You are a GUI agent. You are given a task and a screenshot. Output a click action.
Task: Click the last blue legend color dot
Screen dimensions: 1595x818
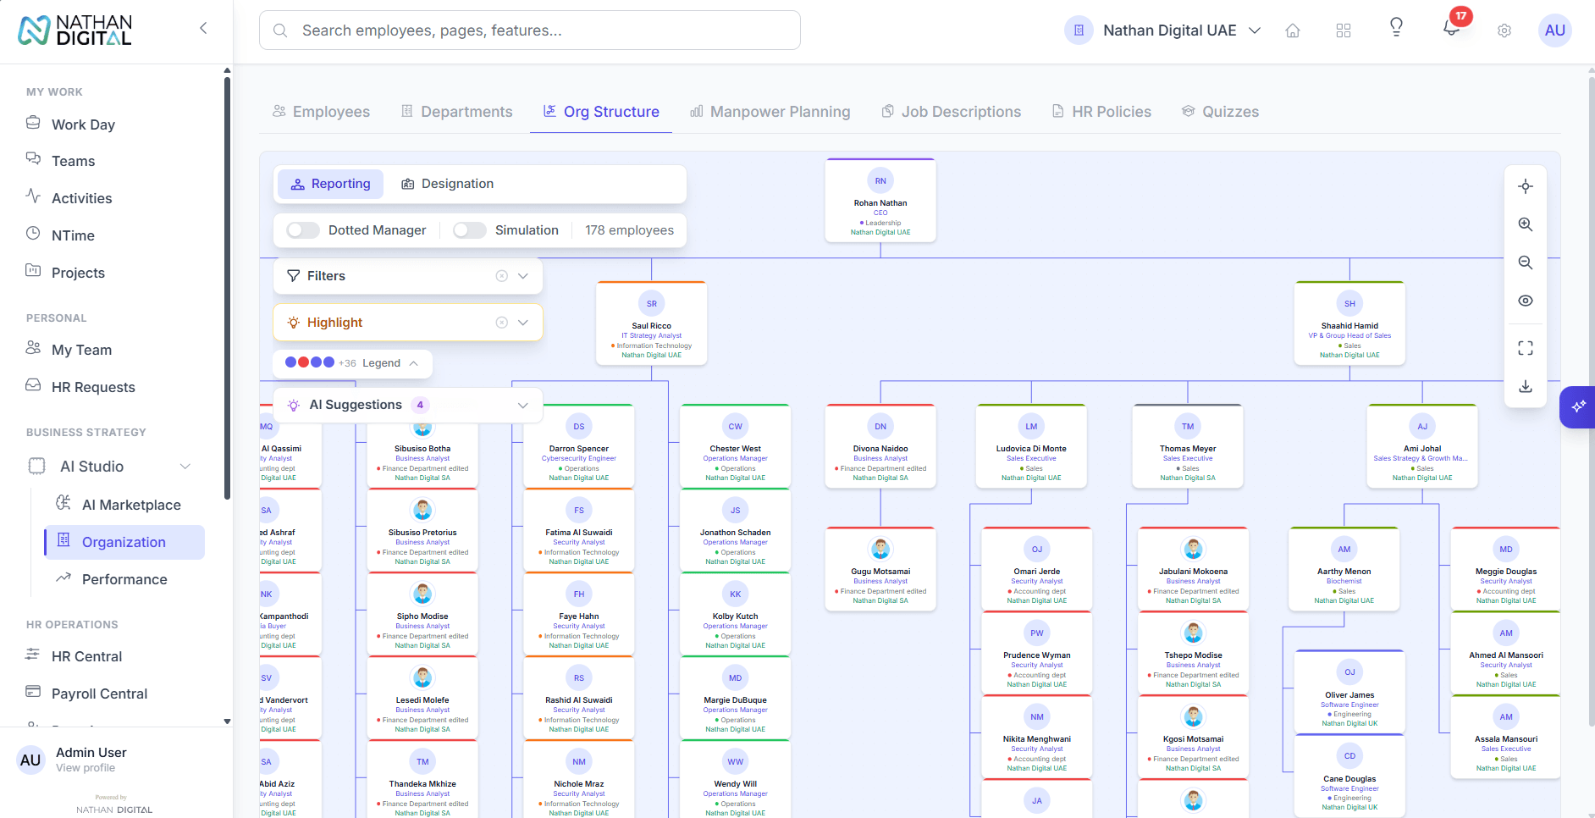click(328, 362)
